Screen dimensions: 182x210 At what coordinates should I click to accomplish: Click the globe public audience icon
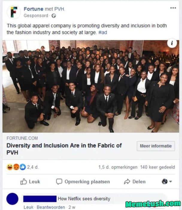pos(54,15)
